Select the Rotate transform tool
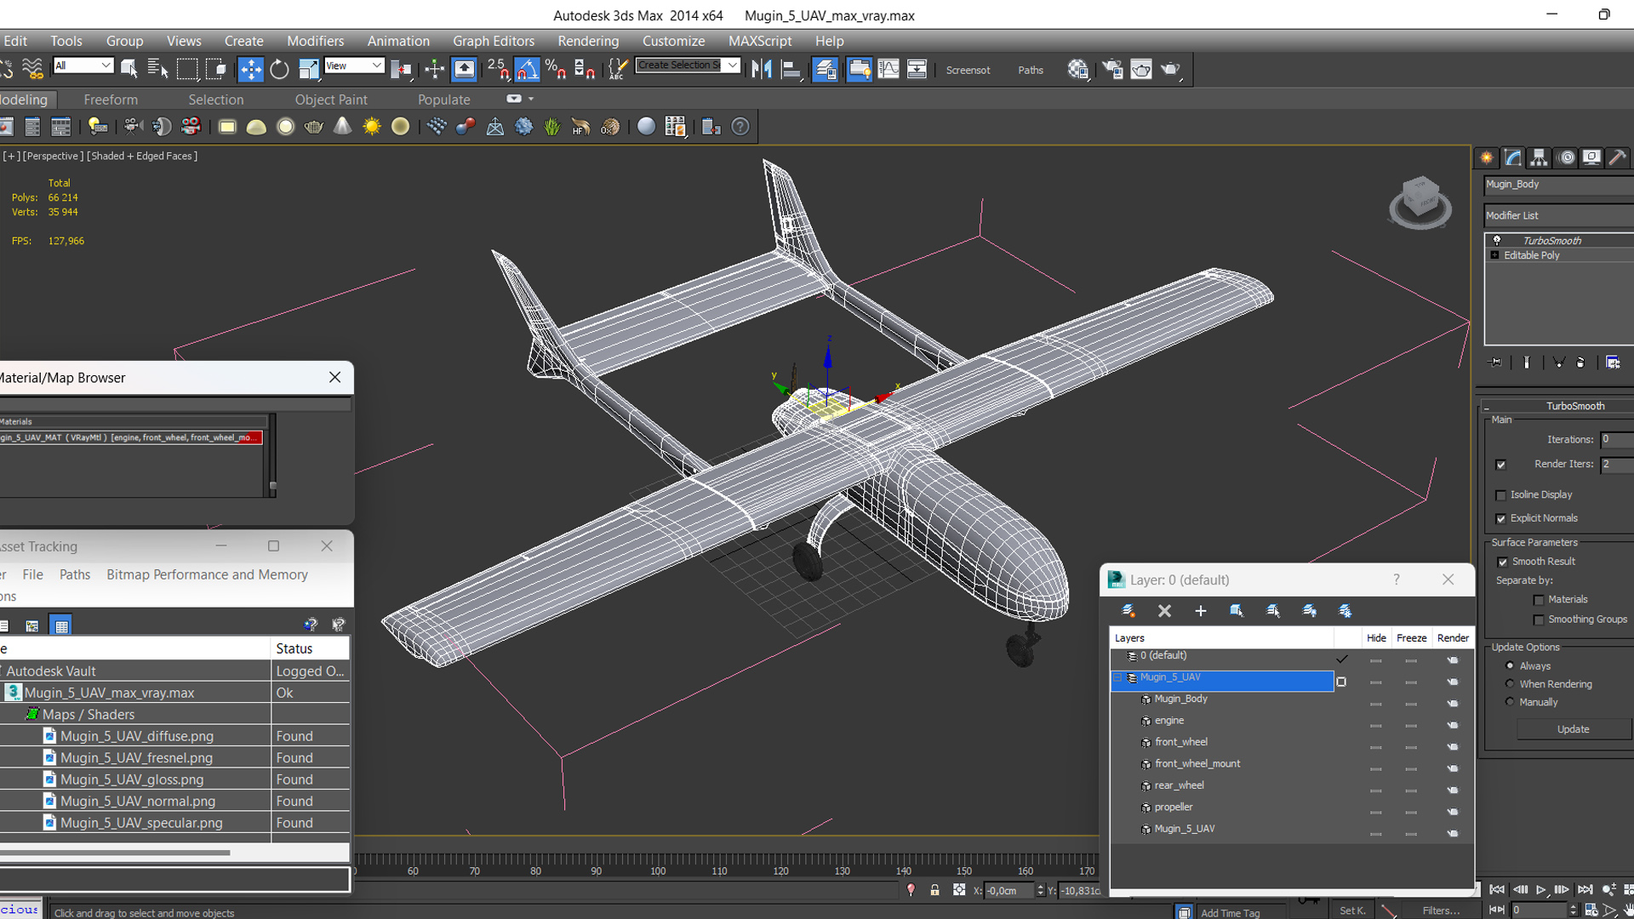 (279, 69)
